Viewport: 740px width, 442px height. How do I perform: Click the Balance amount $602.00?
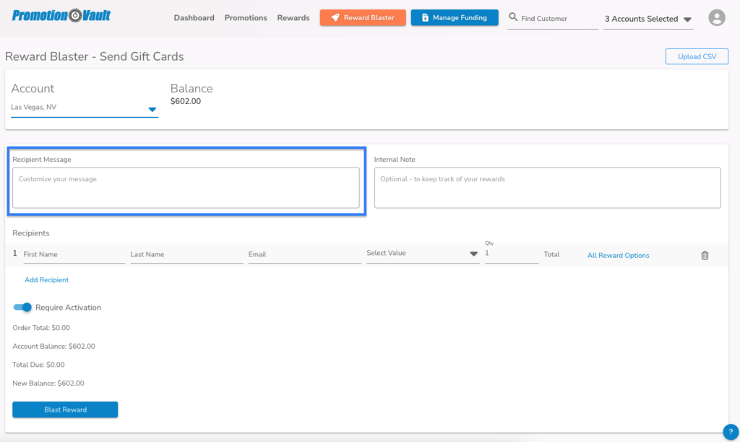(x=186, y=101)
